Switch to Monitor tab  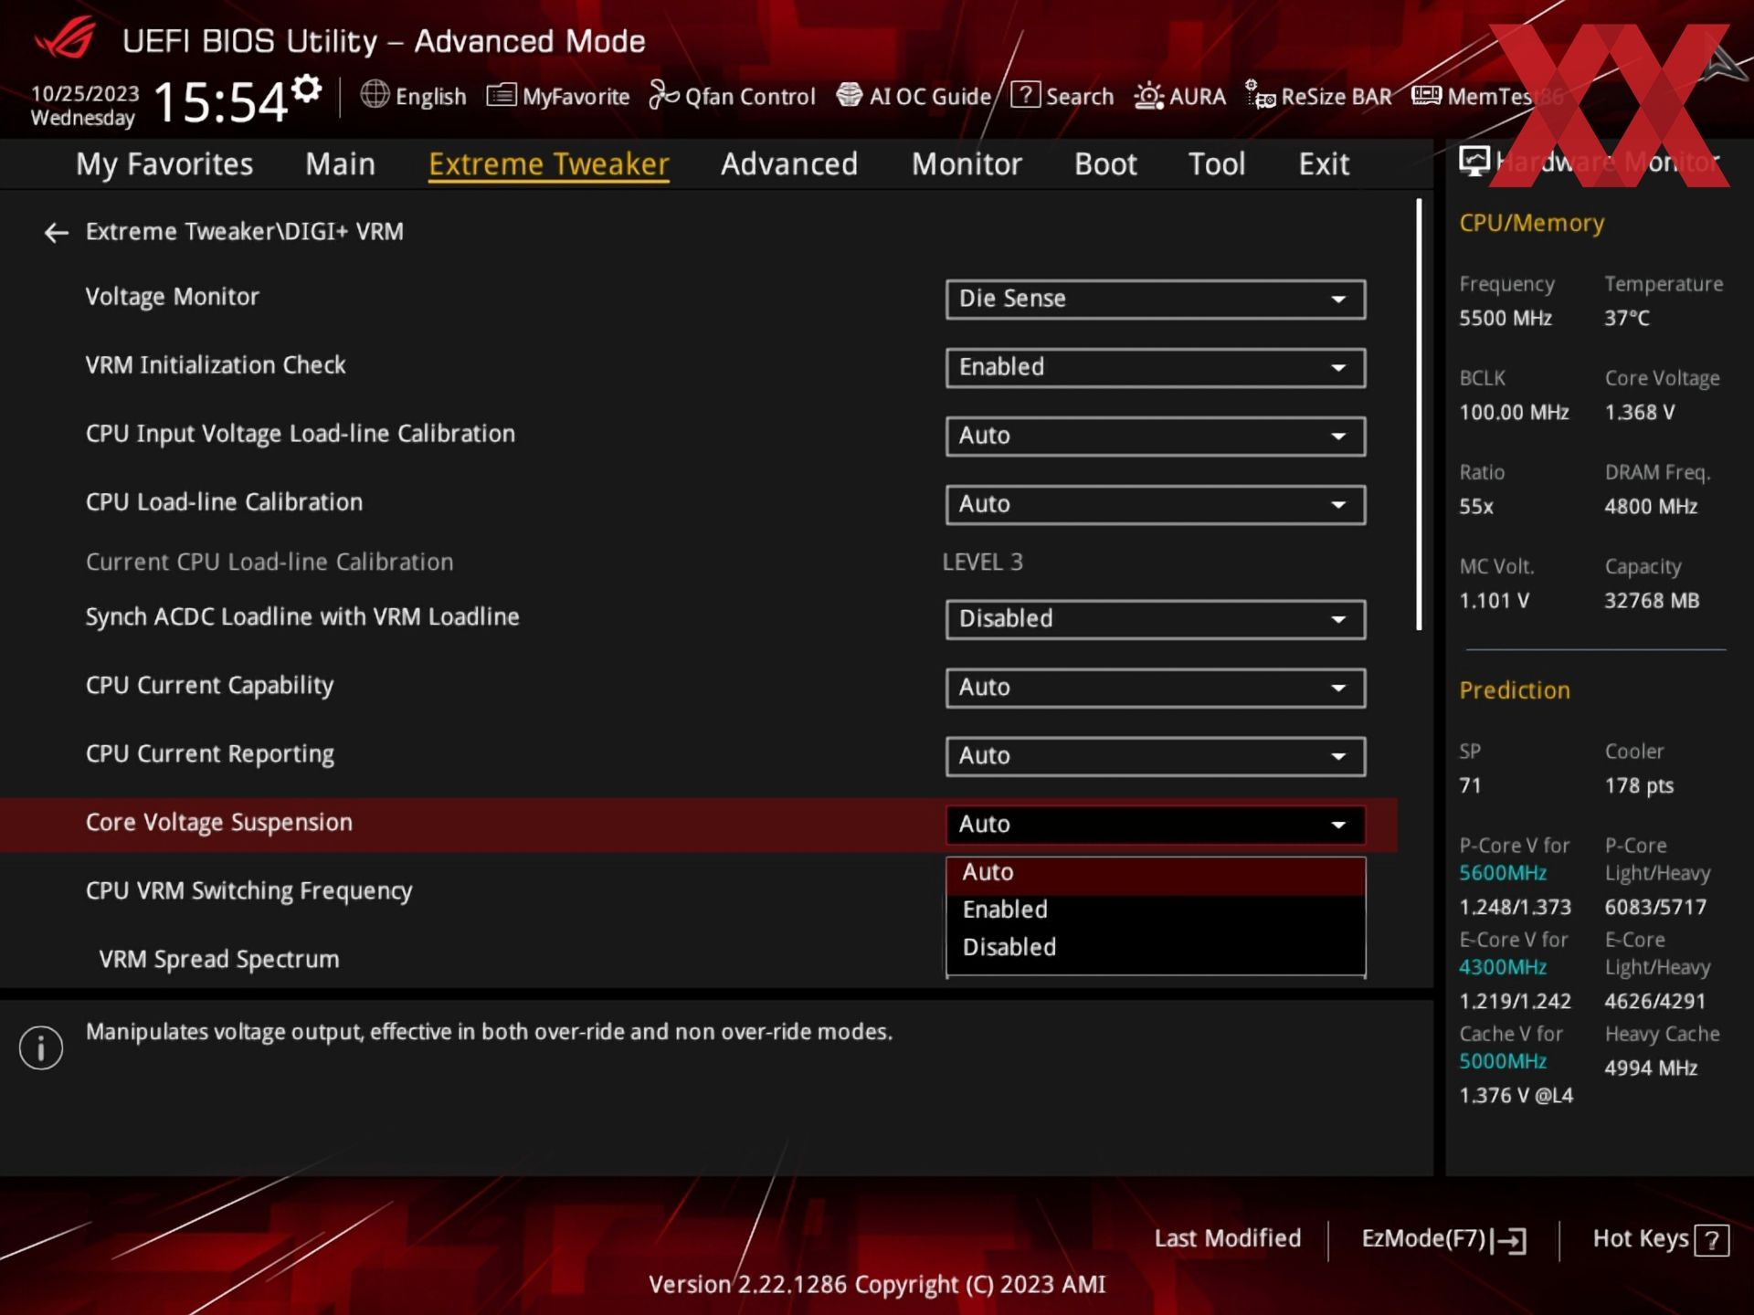(967, 164)
